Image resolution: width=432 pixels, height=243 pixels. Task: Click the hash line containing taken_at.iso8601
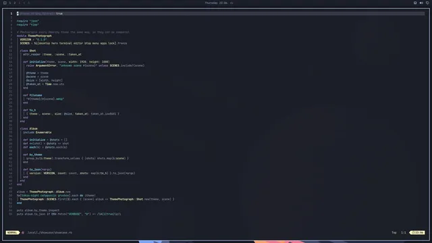[x=73, y=114]
